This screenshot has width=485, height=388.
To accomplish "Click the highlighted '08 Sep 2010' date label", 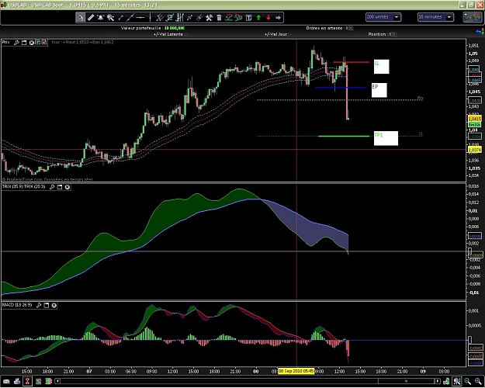I will [x=296, y=371].
